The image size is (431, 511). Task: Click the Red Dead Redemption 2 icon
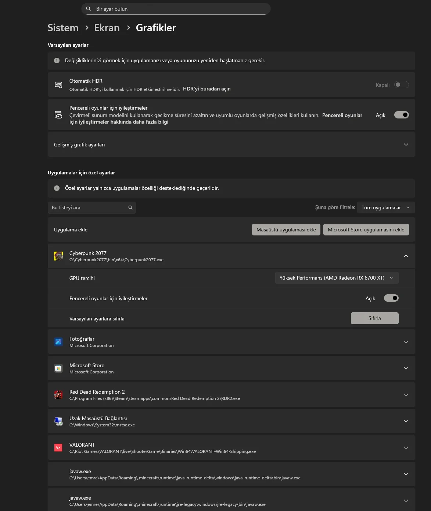[59, 394]
